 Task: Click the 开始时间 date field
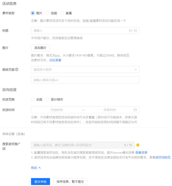(57, 110)
